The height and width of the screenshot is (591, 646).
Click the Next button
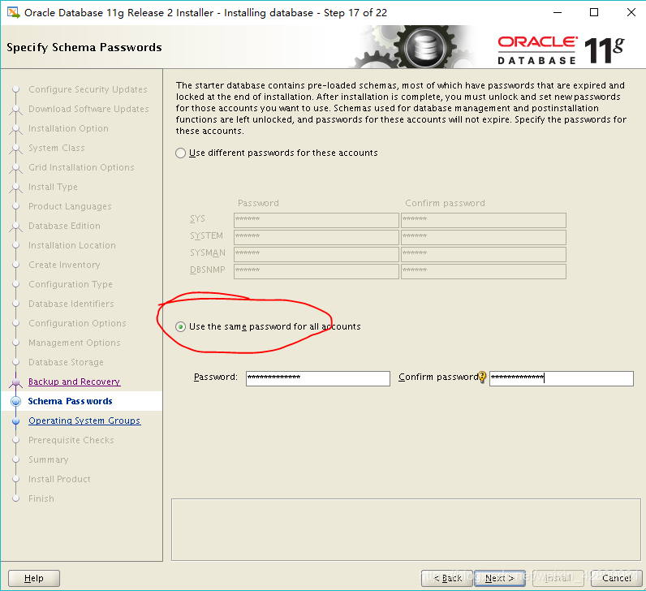click(499, 578)
